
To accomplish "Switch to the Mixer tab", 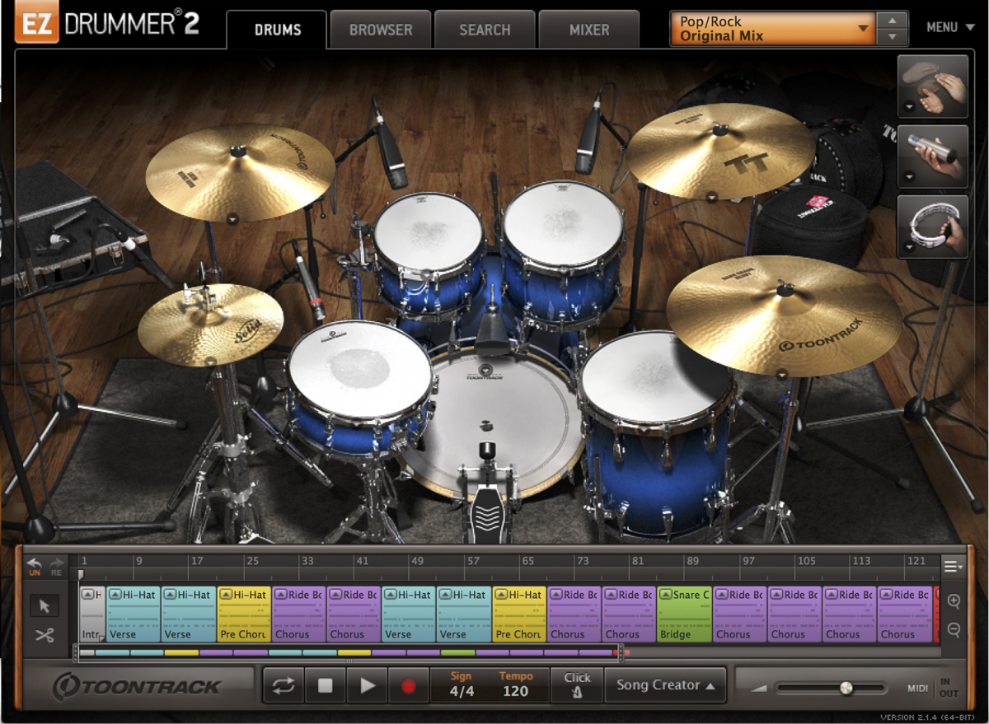I will tap(588, 30).
